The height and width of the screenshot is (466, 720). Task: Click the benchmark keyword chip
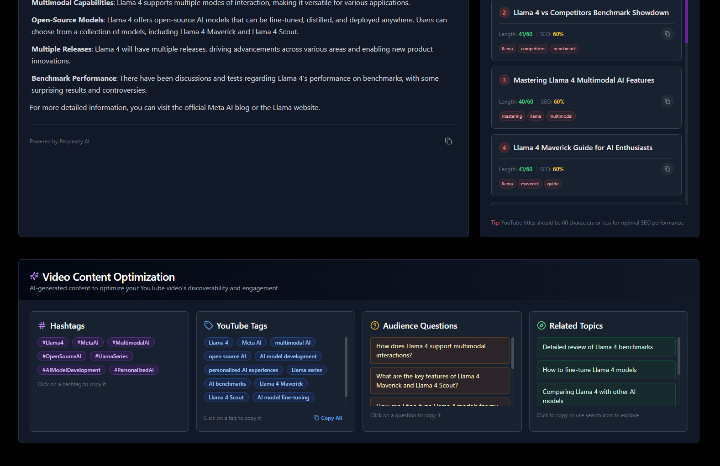click(565, 49)
